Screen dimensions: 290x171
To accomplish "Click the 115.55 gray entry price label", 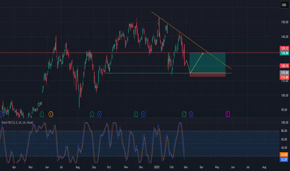I will click(284, 73).
